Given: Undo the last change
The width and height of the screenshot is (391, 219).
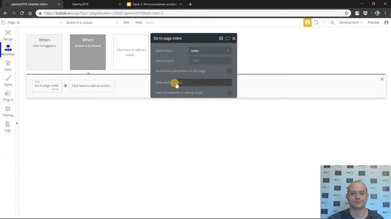Looking at the screenshot, I should (x=316, y=23).
